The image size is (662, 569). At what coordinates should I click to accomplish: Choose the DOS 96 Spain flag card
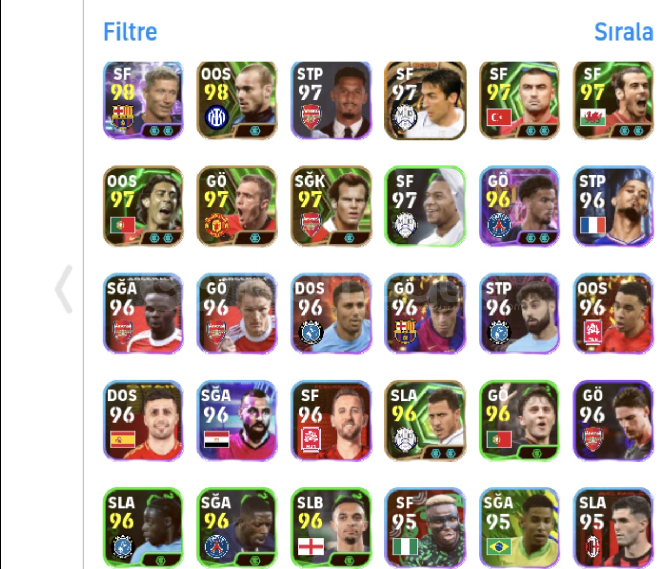tap(143, 420)
